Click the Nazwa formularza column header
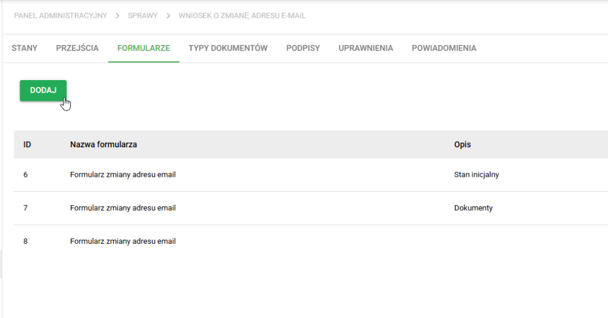Screen dimensions: 608x318 (x=103, y=145)
